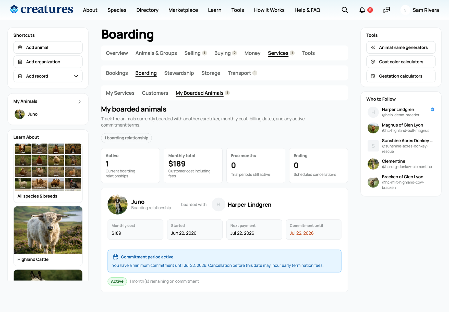Click the Active status pill

click(117, 281)
